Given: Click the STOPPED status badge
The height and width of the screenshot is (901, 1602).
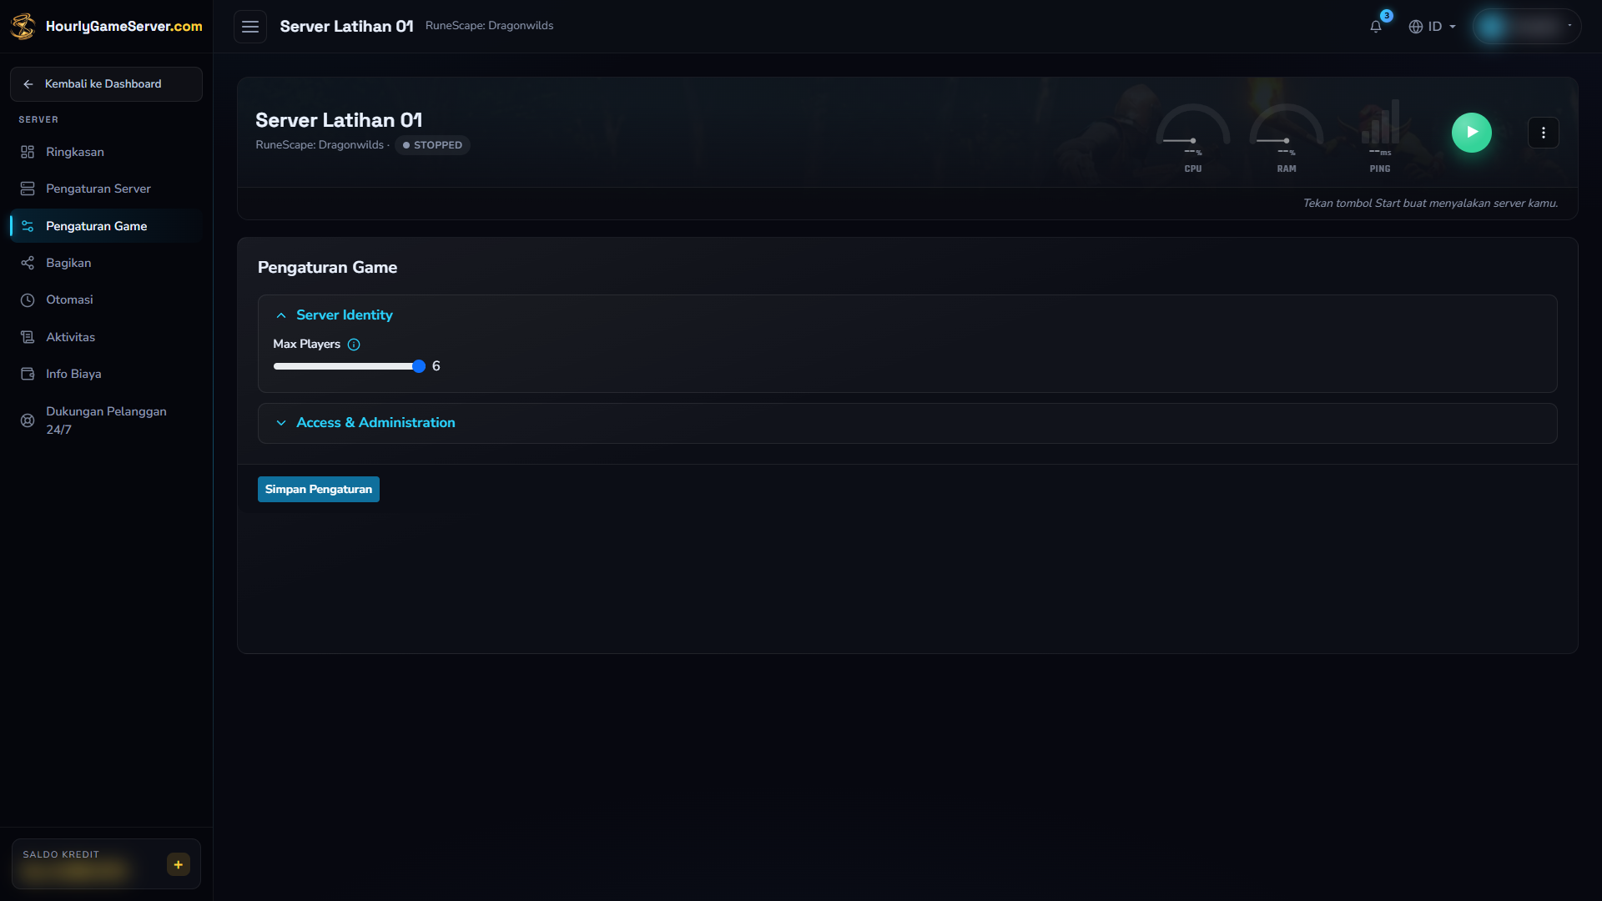Looking at the screenshot, I should (432, 145).
